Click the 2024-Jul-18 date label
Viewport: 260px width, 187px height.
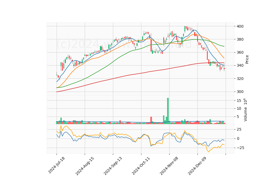coord(56,165)
